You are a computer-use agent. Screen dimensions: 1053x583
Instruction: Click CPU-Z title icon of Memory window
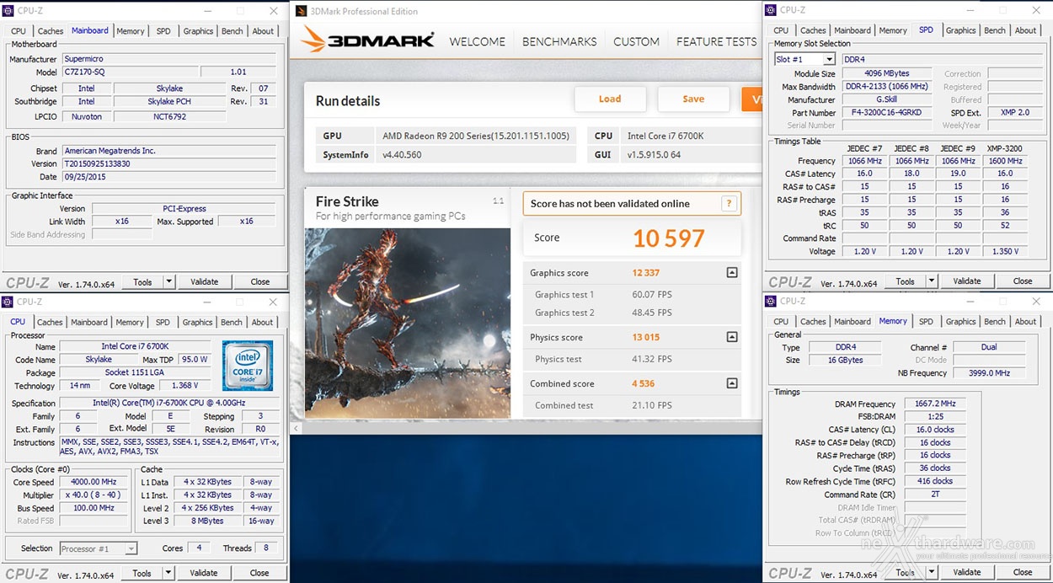pyautogui.click(x=771, y=301)
